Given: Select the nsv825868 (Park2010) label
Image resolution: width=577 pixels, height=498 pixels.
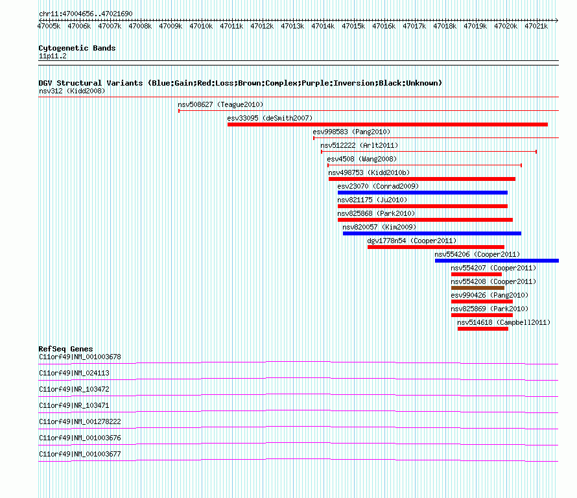Looking at the screenshot, I should coord(376,213).
